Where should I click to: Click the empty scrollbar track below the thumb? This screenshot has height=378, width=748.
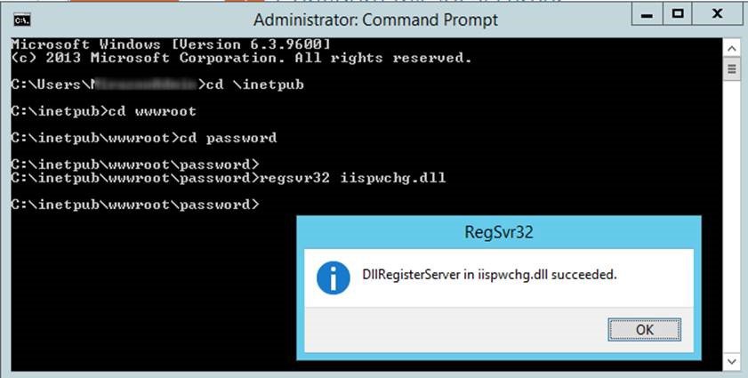click(x=732, y=217)
